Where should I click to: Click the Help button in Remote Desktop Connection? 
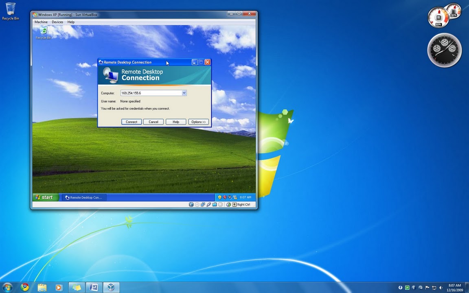[x=175, y=122]
